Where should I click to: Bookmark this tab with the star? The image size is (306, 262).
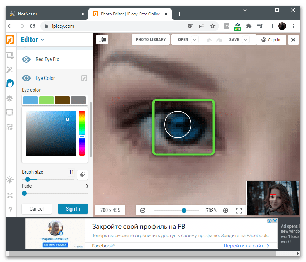[213, 26]
